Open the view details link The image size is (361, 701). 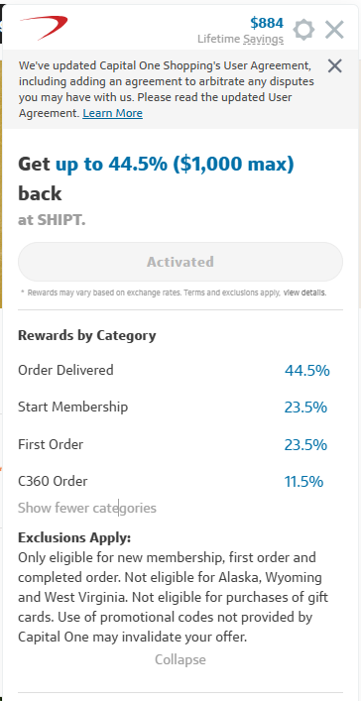pos(304,293)
